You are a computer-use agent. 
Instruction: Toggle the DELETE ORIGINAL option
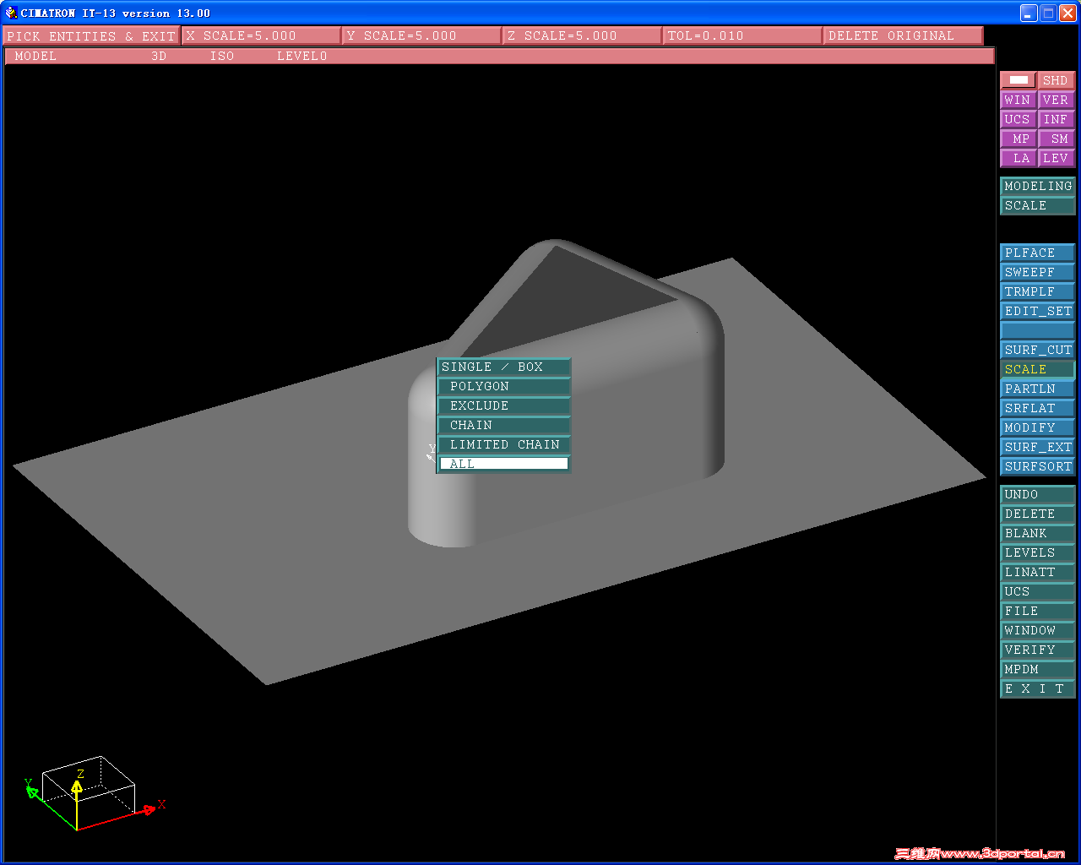point(903,35)
